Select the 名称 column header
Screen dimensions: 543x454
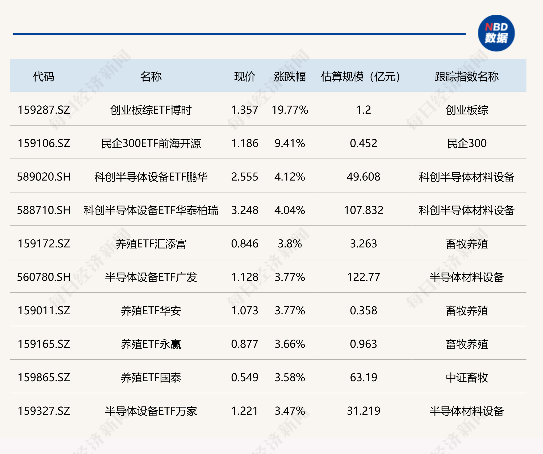point(151,76)
